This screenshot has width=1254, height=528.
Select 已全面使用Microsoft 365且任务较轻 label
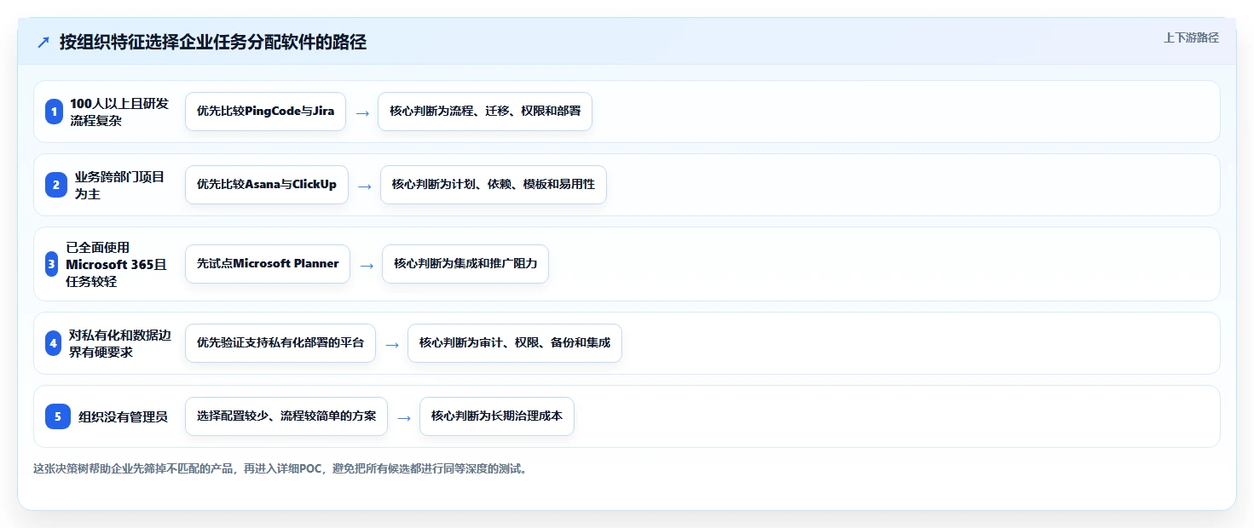pyautogui.click(x=117, y=264)
